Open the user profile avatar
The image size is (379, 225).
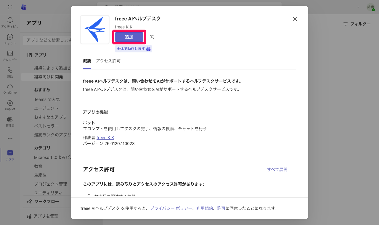pyautogui.click(x=371, y=7)
